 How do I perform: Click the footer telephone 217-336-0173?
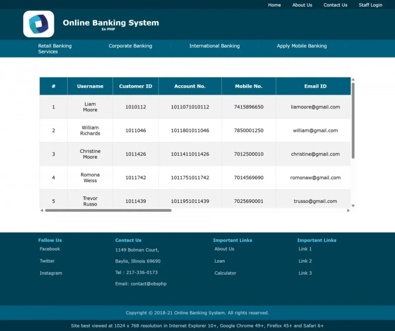click(x=142, y=273)
